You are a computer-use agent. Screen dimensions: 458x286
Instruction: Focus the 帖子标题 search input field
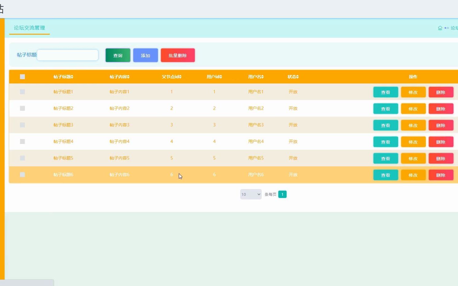tap(68, 55)
